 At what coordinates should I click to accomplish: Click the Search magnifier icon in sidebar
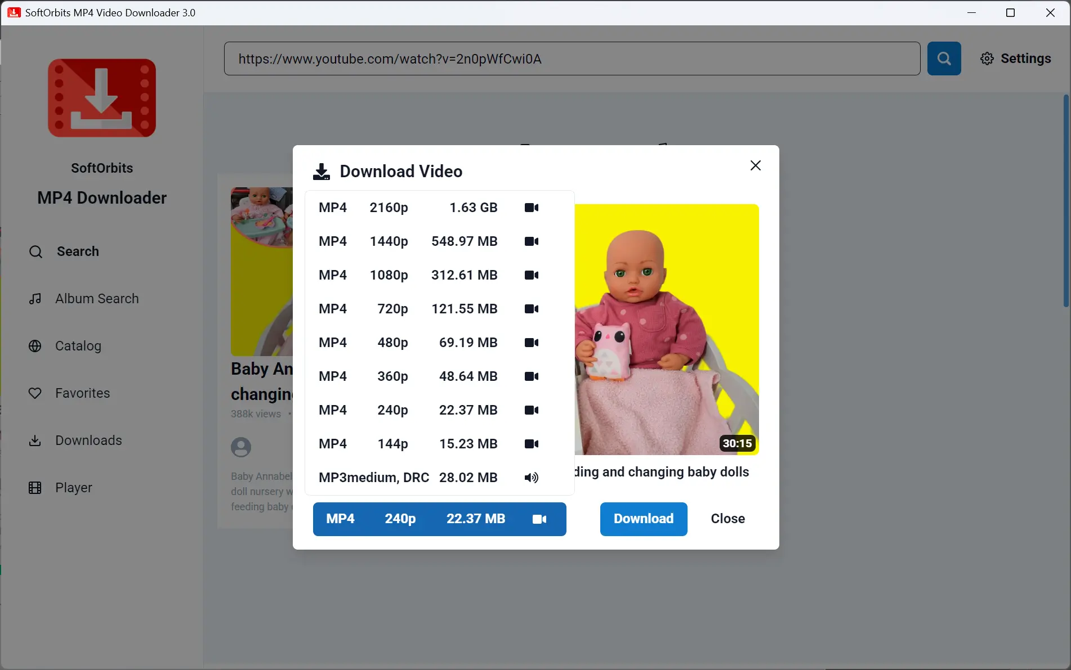coord(35,251)
